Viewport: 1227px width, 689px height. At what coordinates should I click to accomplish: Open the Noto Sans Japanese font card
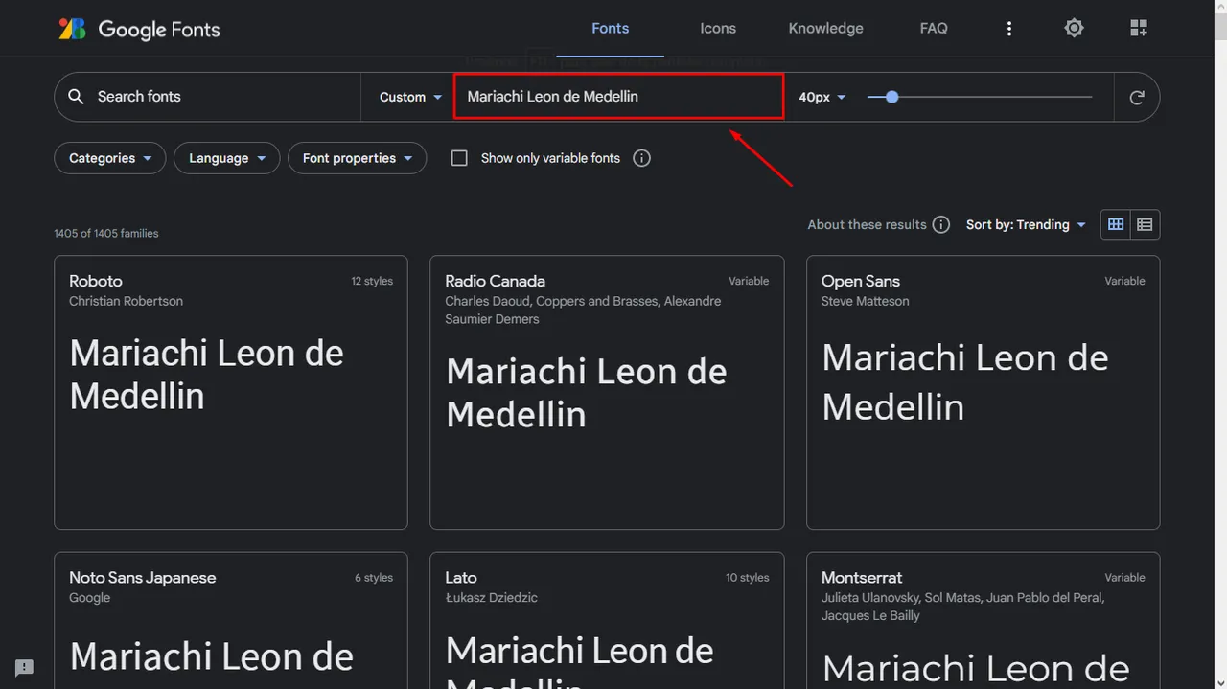(x=231, y=620)
